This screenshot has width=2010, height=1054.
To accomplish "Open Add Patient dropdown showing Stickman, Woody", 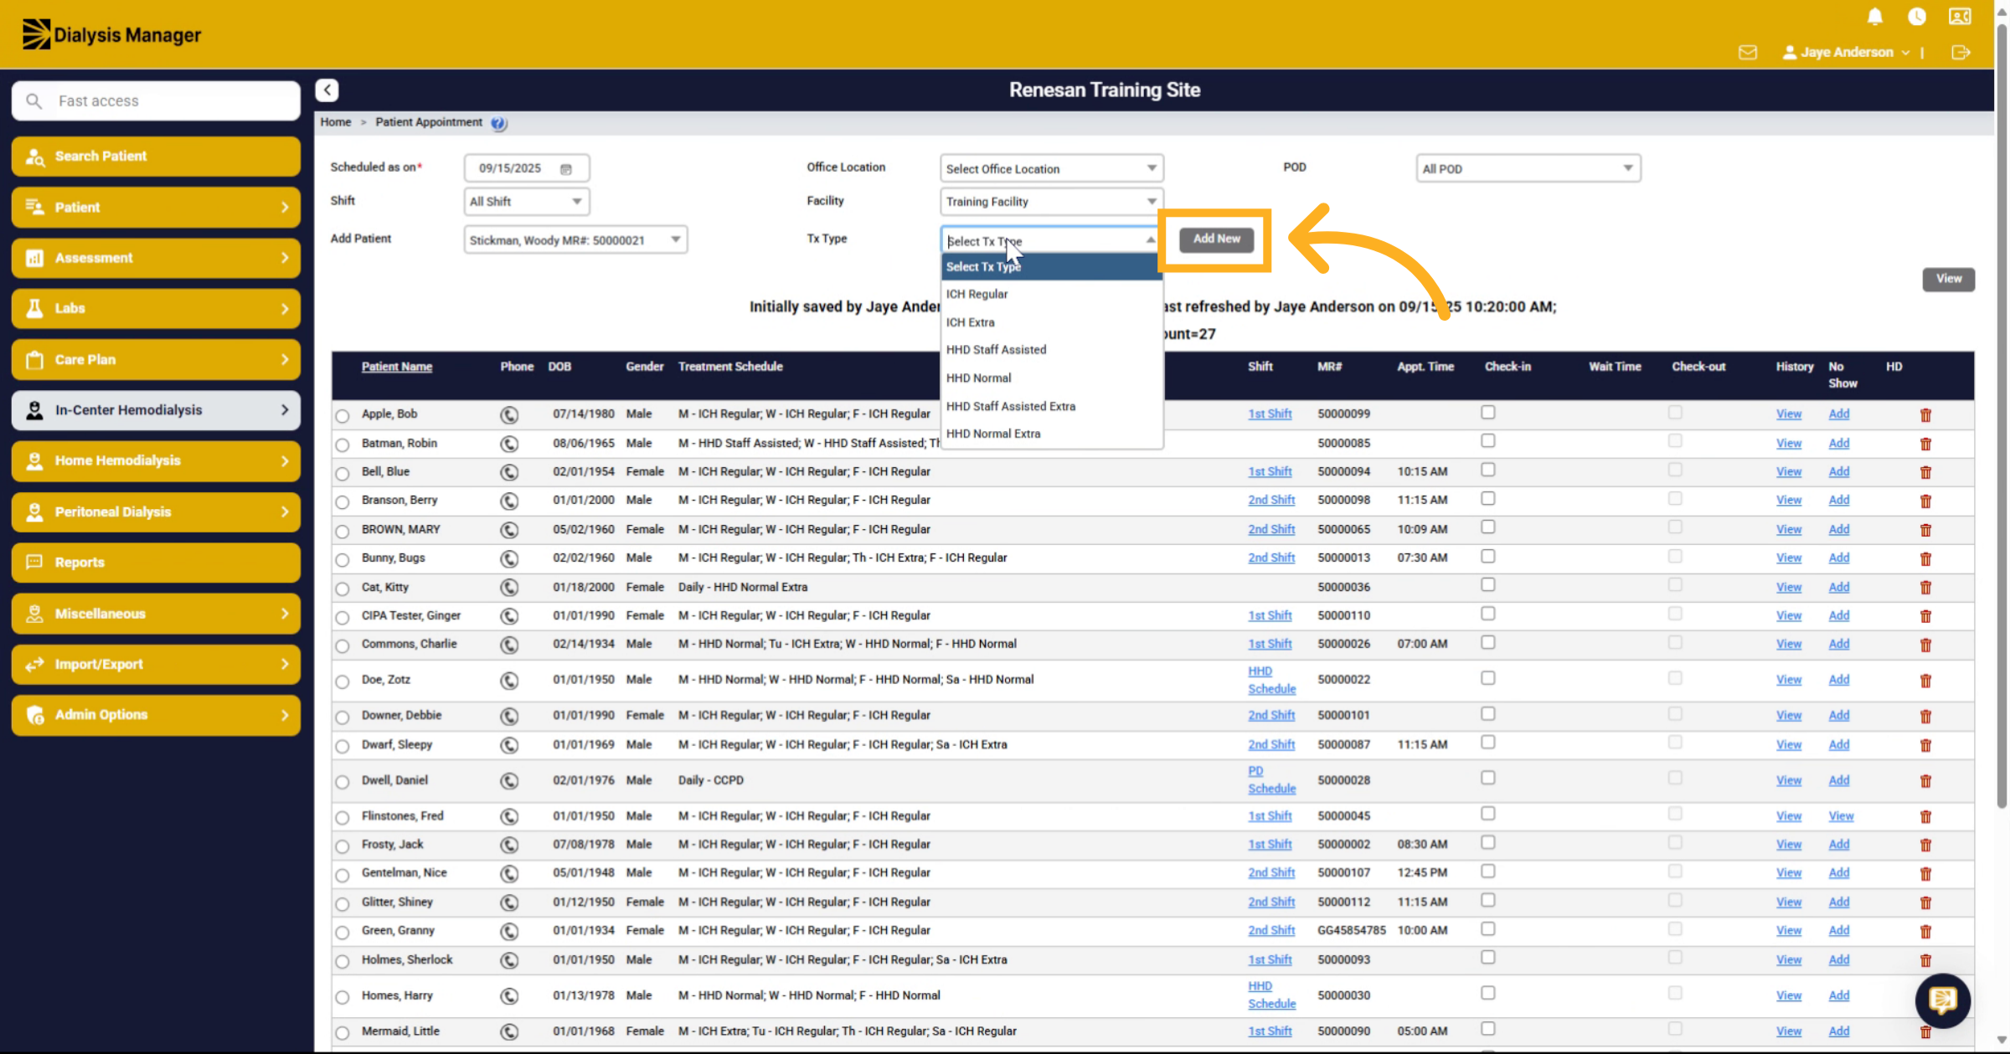I will (x=575, y=240).
